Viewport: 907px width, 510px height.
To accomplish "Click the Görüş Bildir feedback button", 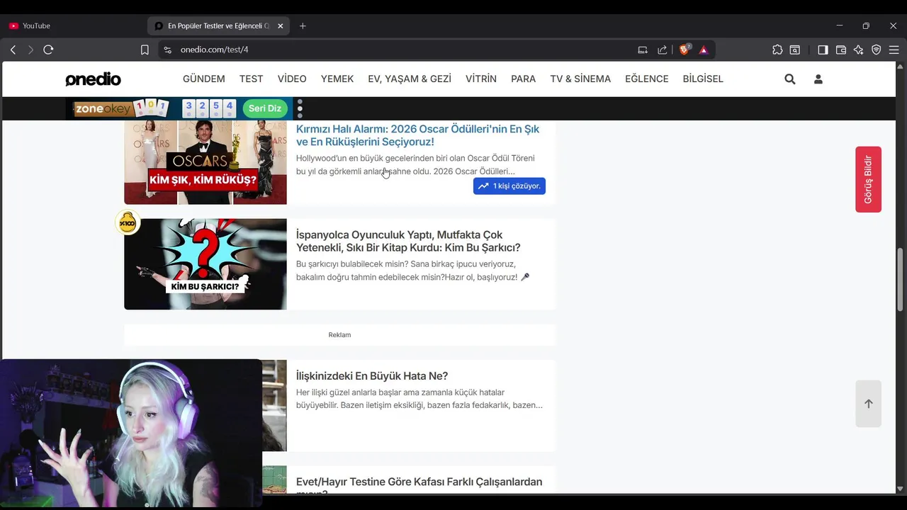I will click(868, 179).
